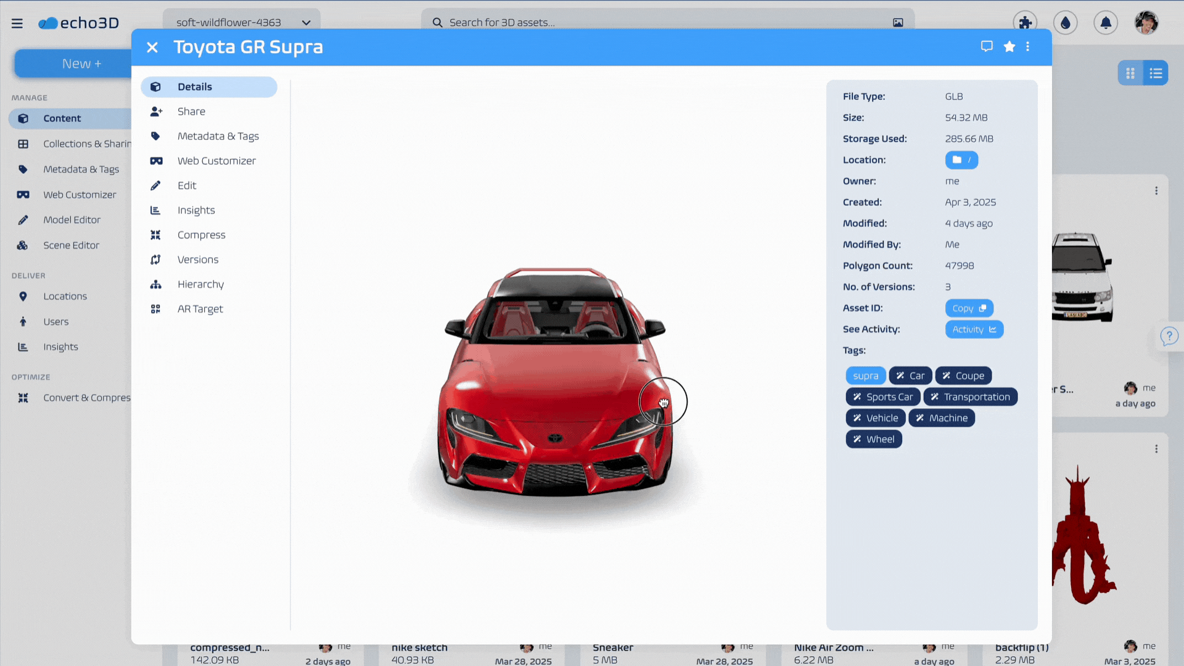Click the Sports Car tag
1184x666 pixels.
(882, 397)
